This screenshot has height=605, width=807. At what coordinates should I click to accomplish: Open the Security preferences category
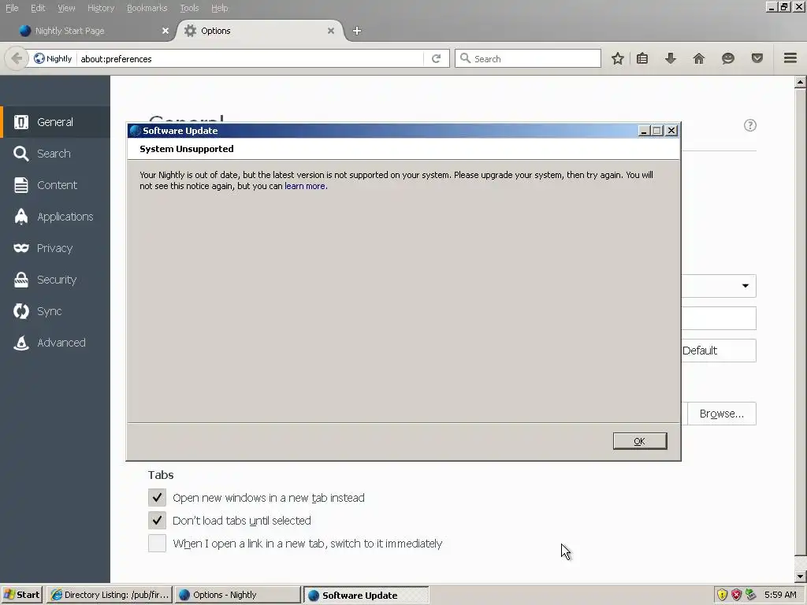coord(55,280)
